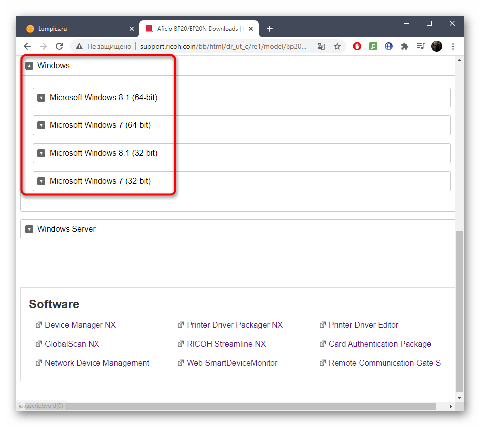This screenshot has width=480, height=427.
Task: Open the Card Authentication Package link
Action: pyautogui.click(x=380, y=344)
